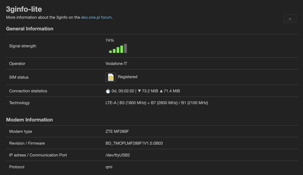Click the upload arrow before 71.4 MiB
Image resolution: width=303 pixels, height=175 pixels.
point(161,91)
